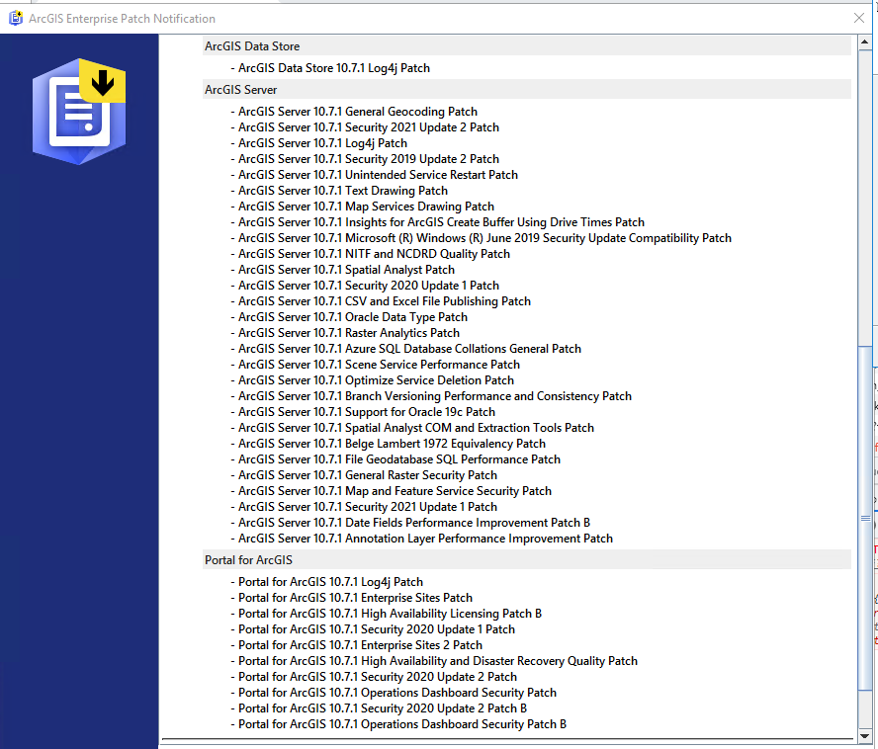Viewport: 878px width, 749px height.
Task: Click the scrollbar up arrow
Action: [x=864, y=42]
